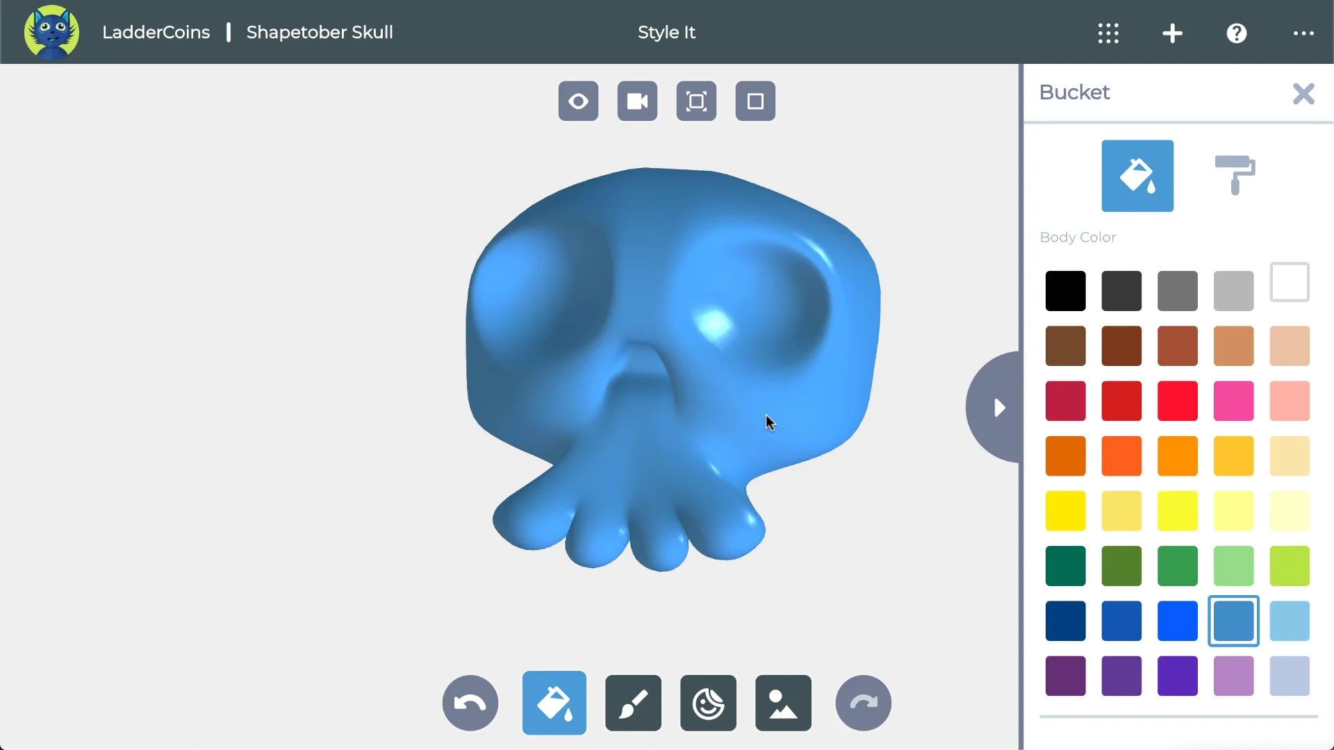
Task: Click the video camera view icon
Action: click(637, 101)
